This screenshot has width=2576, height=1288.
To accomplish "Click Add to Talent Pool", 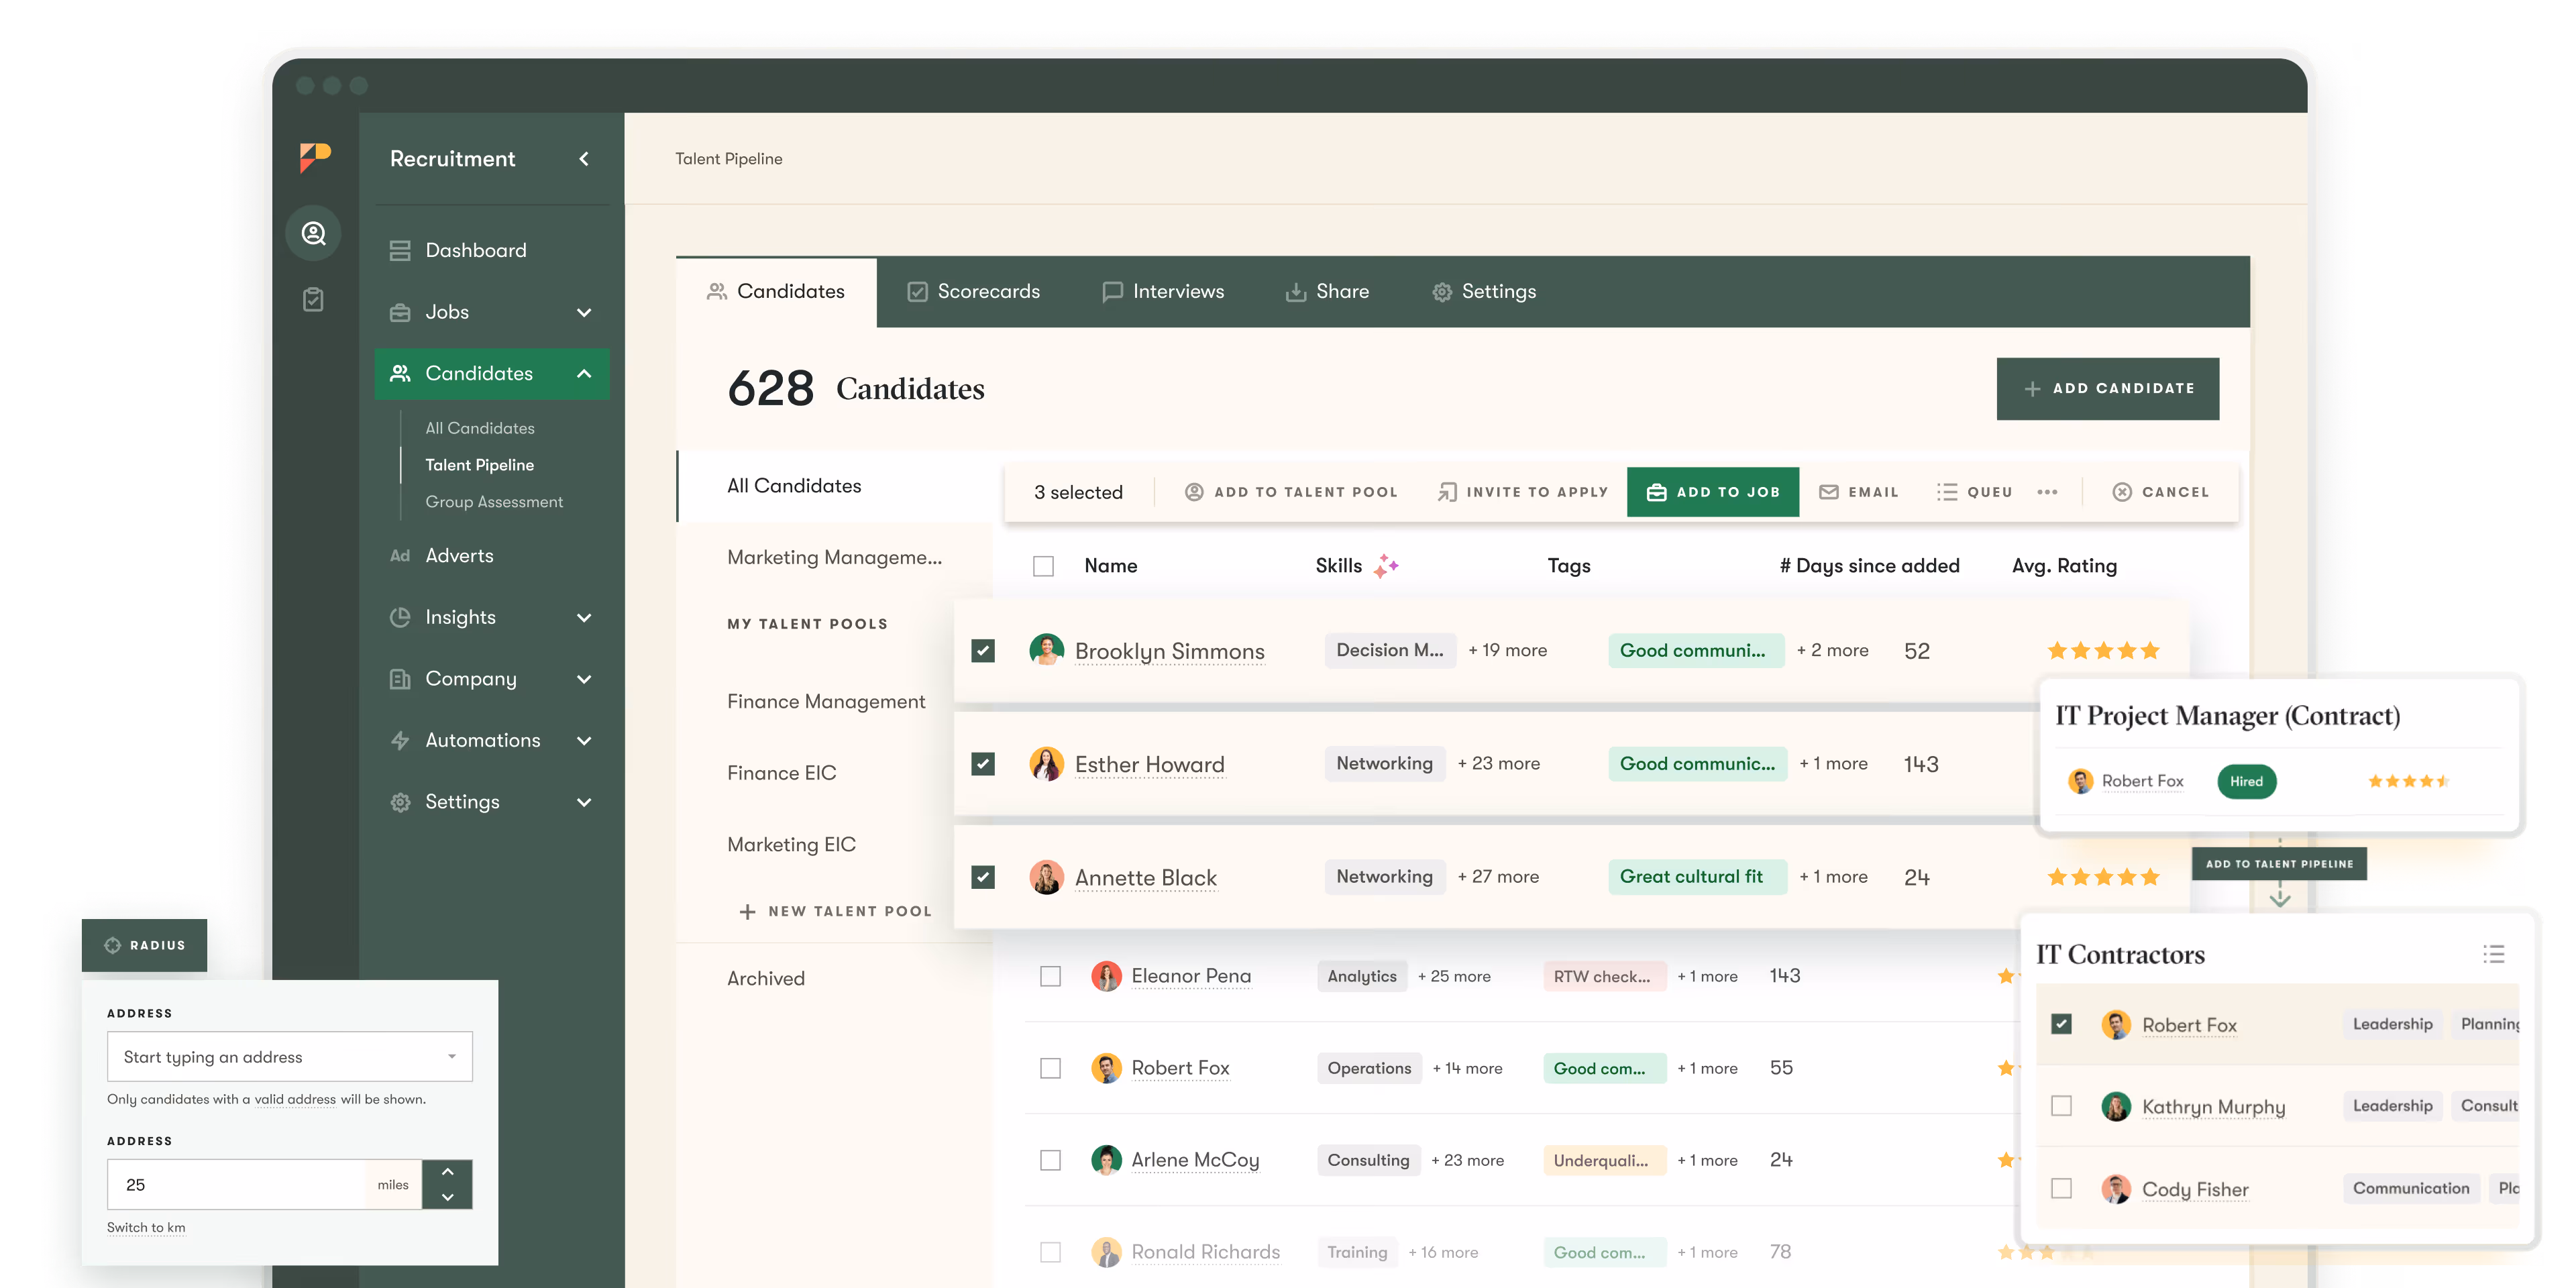I will click(1291, 492).
